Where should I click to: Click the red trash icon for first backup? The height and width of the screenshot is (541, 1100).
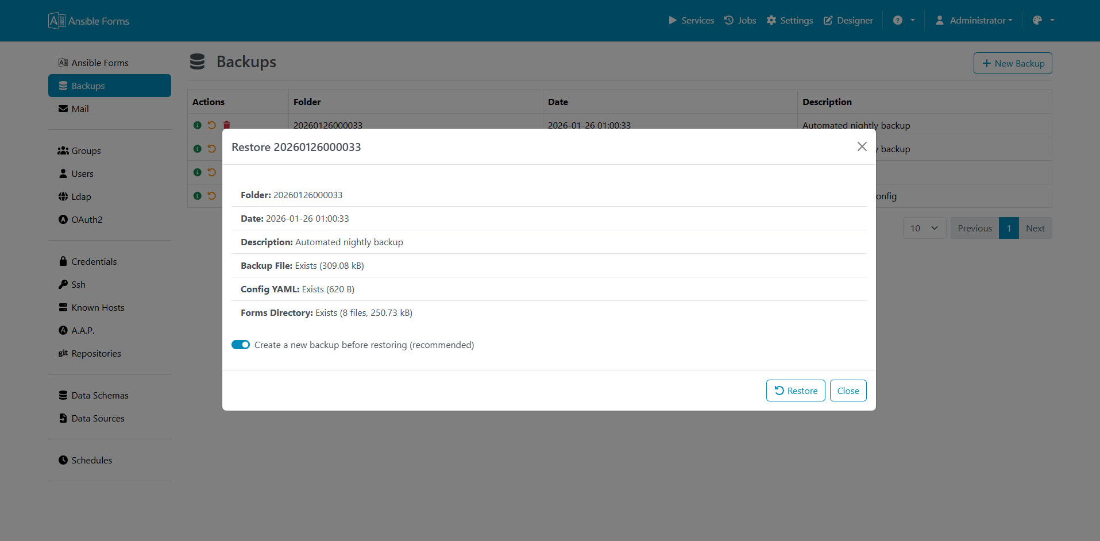[227, 125]
